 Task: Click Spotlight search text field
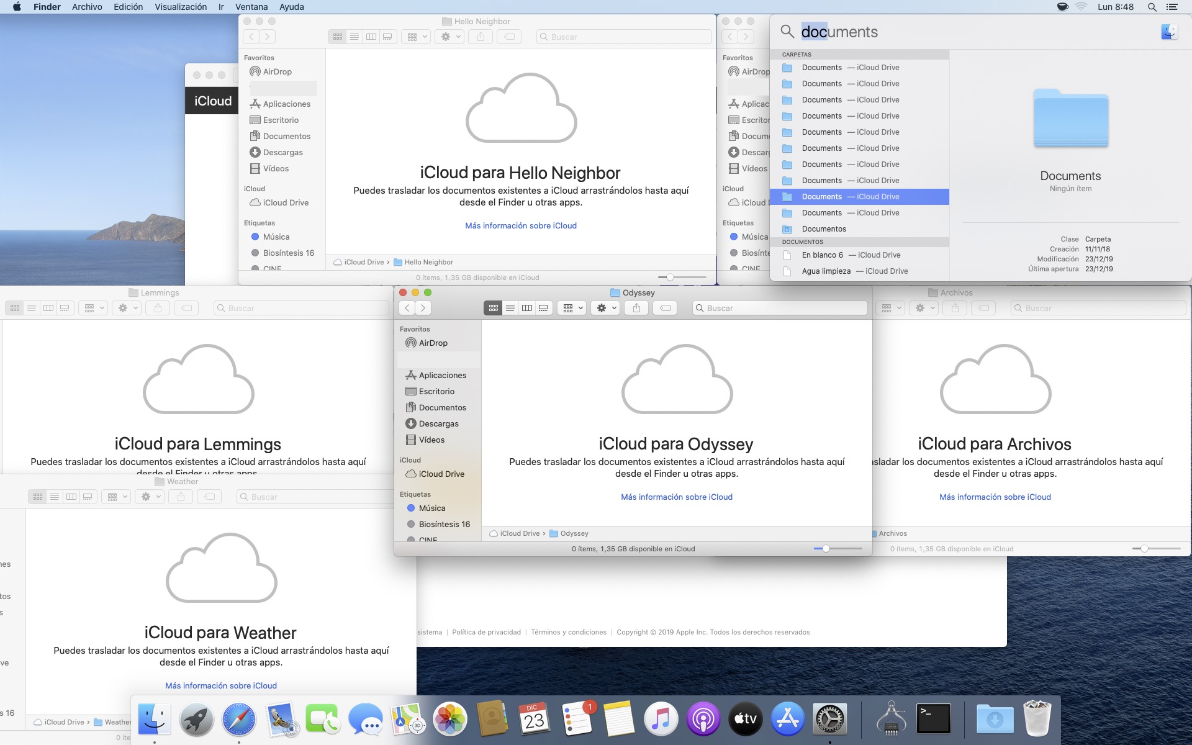click(x=975, y=32)
